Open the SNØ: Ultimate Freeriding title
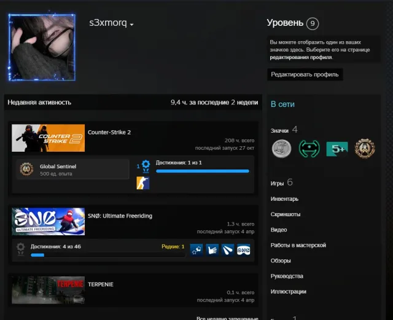393x320 pixels. [x=120, y=216]
